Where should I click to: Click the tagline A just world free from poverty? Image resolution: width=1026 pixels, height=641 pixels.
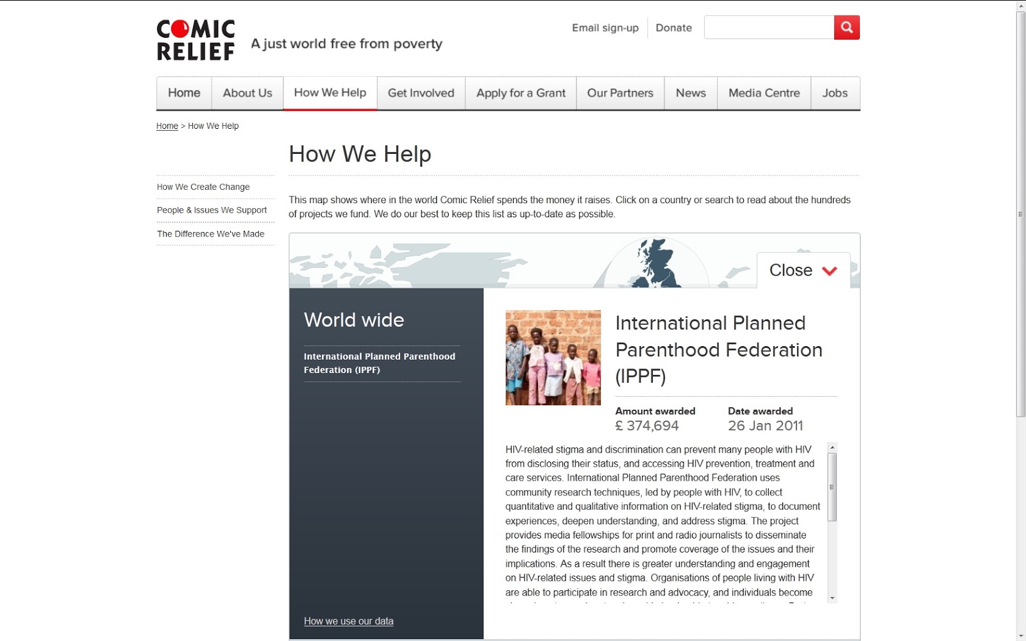pyautogui.click(x=346, y=44)
